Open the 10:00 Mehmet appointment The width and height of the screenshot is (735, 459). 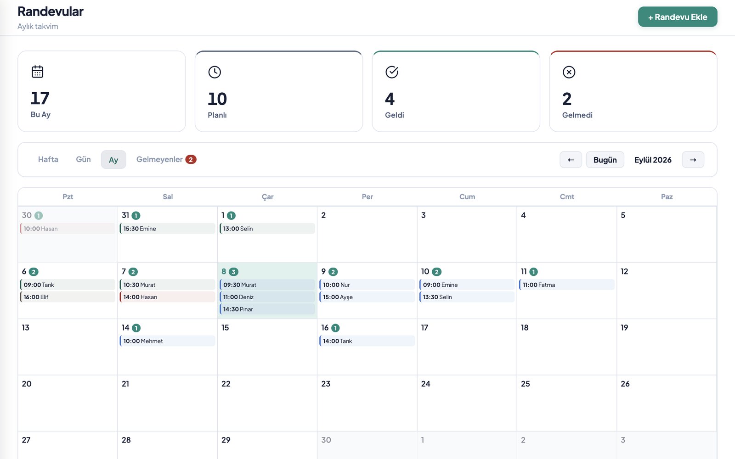click(x=167, y=341)
